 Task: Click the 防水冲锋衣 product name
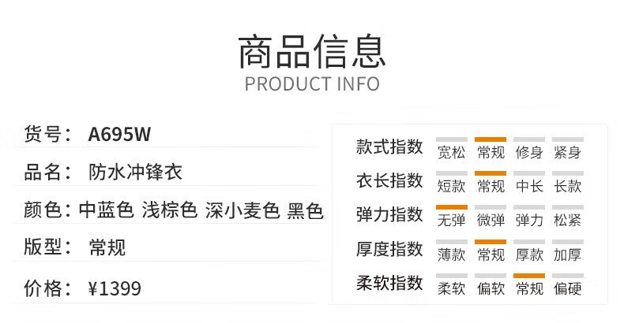[135, 173]
